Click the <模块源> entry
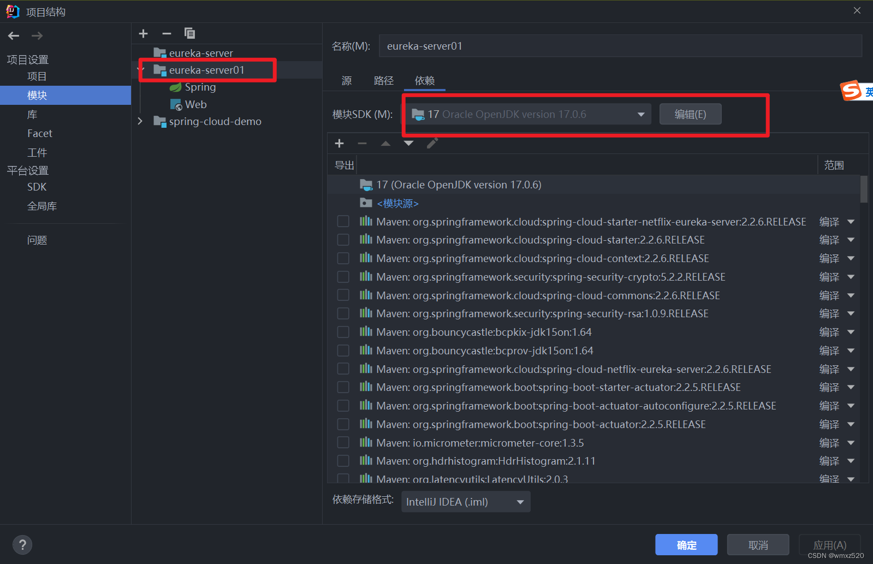873x564 pixels. tap(397, 204)
